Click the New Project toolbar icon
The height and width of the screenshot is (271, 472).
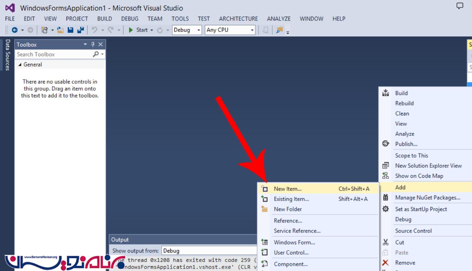coord(45,30)
